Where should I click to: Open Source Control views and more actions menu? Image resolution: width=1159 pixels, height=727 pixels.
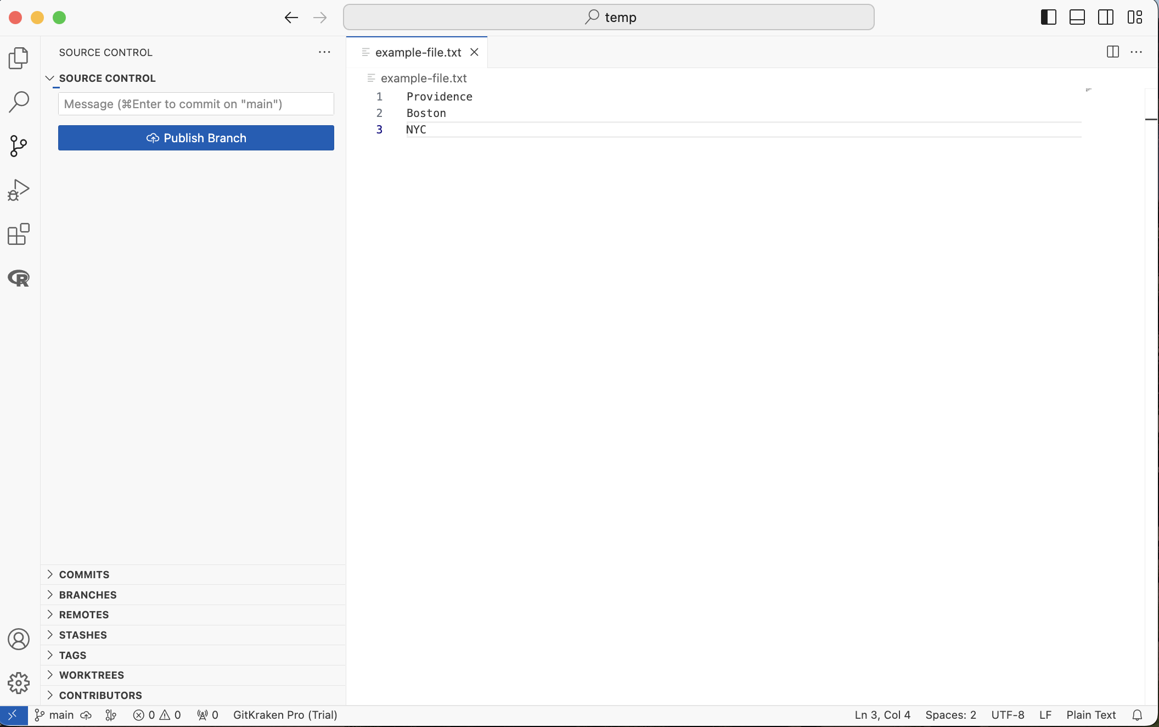324,52
